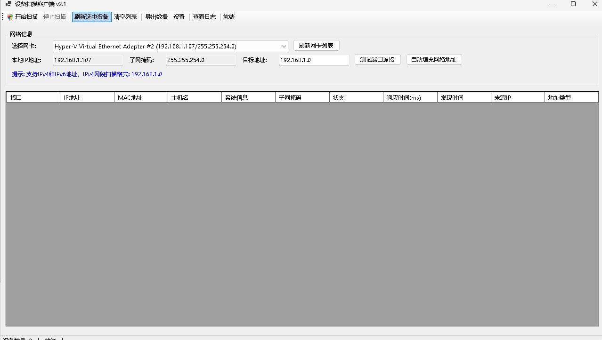Click the 测试端口连接 button

tap(377, 60)
